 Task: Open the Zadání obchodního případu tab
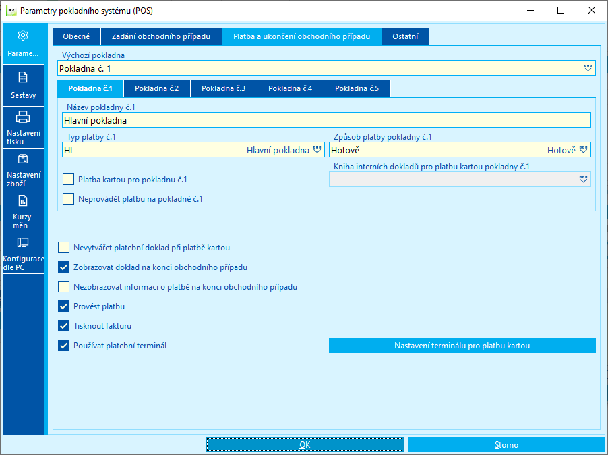(161, 36)
